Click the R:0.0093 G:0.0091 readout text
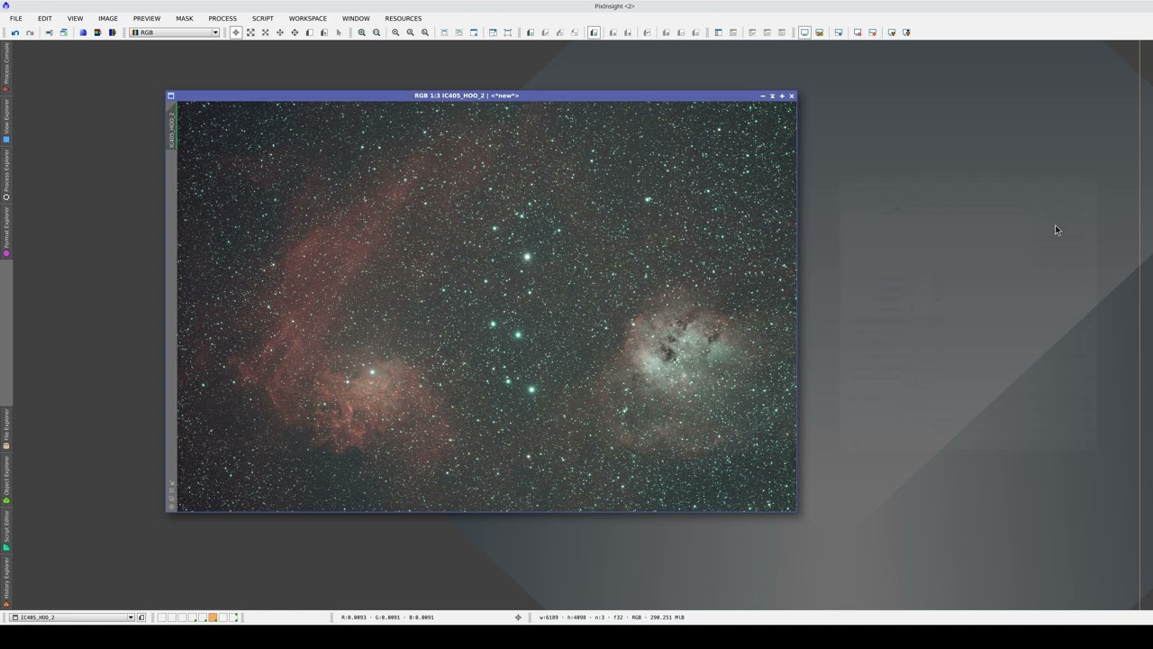Viewport: 1153px width, 649px height. pos(387,617)
